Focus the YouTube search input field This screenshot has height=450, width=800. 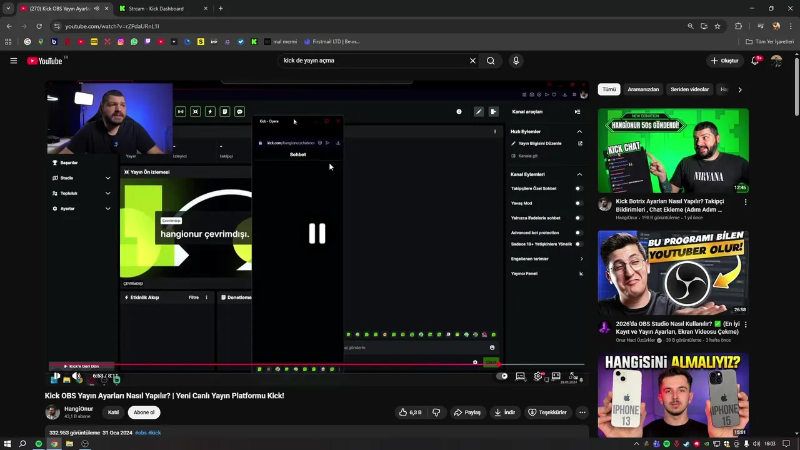(x=372, y=61)
